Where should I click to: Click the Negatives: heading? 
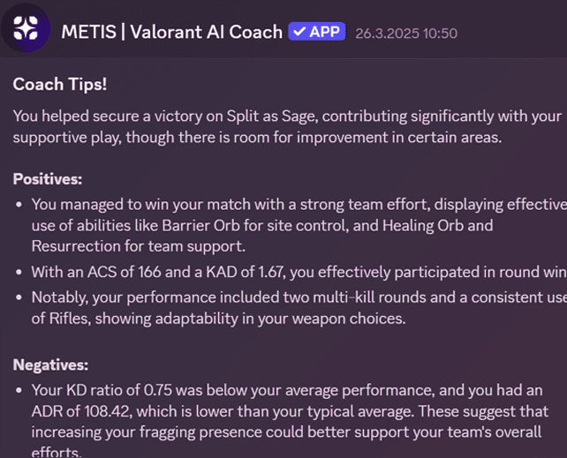pos(50,364)
